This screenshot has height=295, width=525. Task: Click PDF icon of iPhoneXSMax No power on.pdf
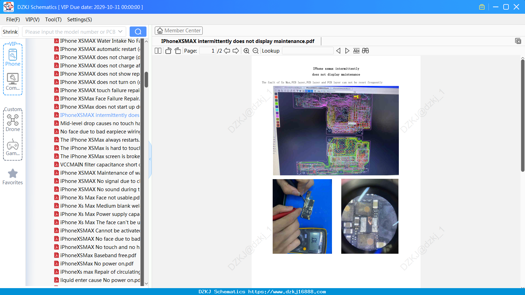tap(57, 264)
